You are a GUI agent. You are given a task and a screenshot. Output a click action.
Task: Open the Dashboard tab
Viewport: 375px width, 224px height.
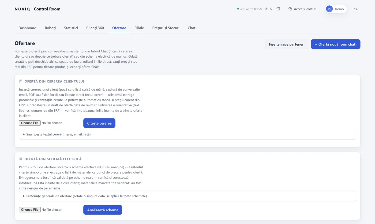pyautogui.click(x=27, y=28)
